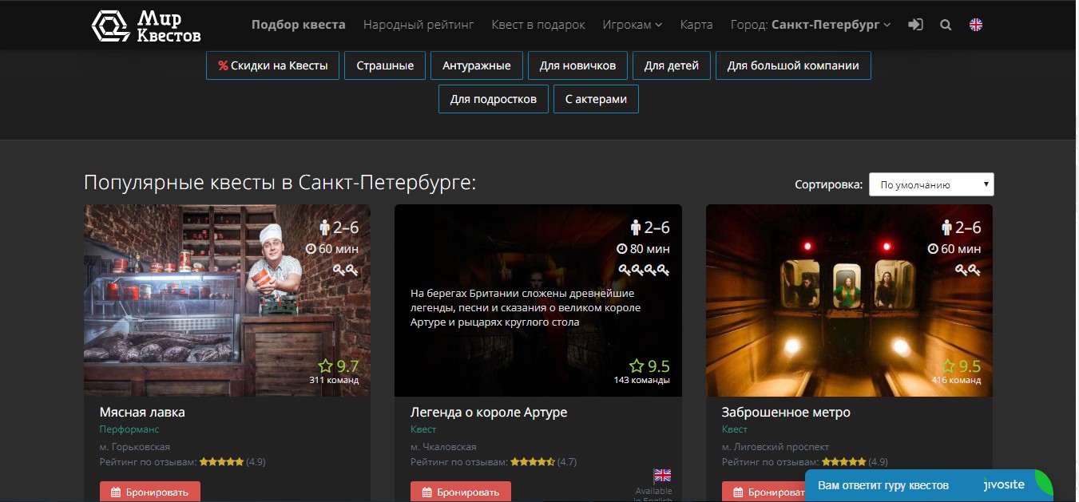Open the Город: Санкт-Петербург selector
The image size is (1079, 502).
point(811,25)
